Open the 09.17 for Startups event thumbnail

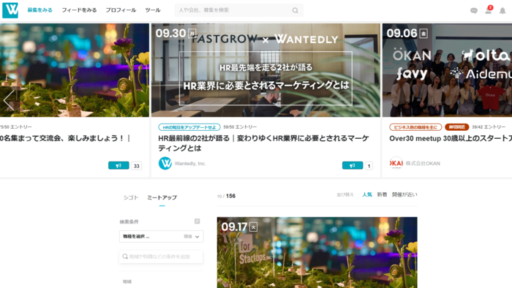tap(317, 252)
